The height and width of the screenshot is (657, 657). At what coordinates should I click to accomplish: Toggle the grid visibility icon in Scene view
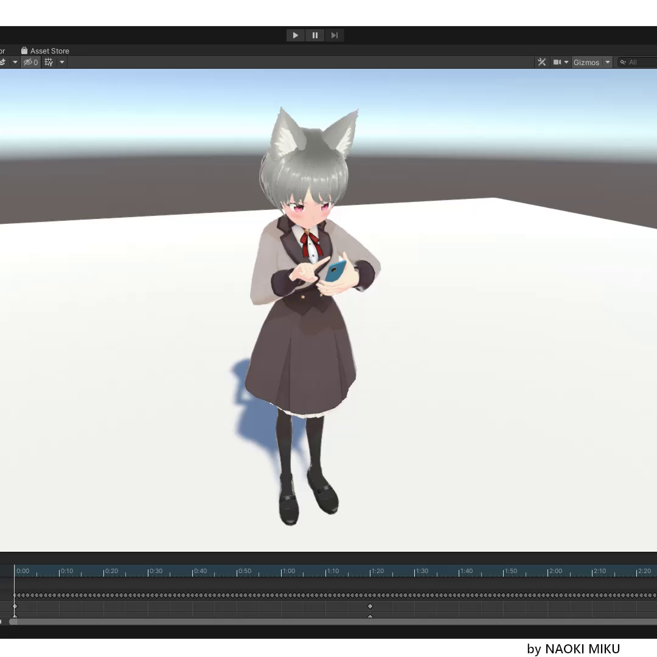click(48, 62)
